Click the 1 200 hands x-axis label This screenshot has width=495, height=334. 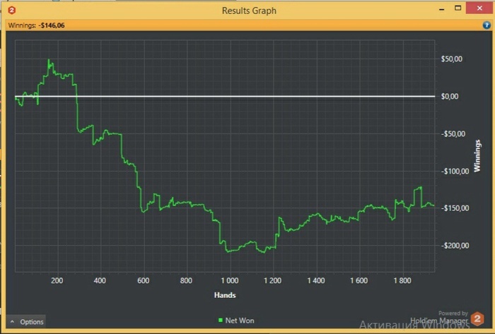(273, 280)
